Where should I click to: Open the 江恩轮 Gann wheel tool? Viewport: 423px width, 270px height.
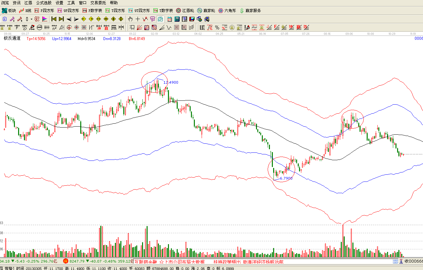(185, 11)
